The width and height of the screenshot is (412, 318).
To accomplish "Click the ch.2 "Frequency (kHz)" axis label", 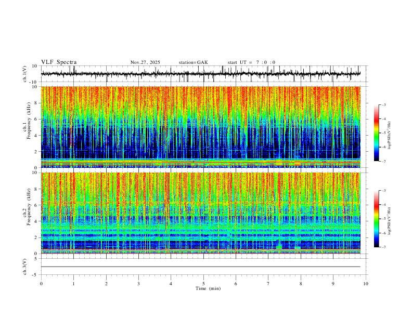I will [29, 207].
